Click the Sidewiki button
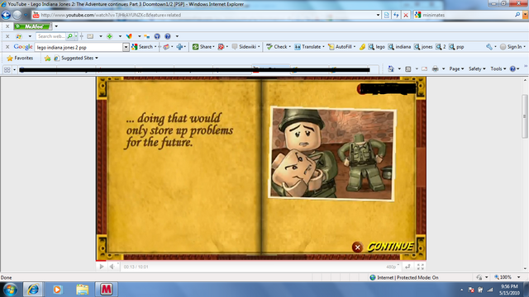 point(245,47)
